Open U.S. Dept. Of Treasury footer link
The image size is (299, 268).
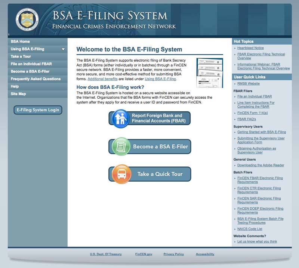(106, 254)
